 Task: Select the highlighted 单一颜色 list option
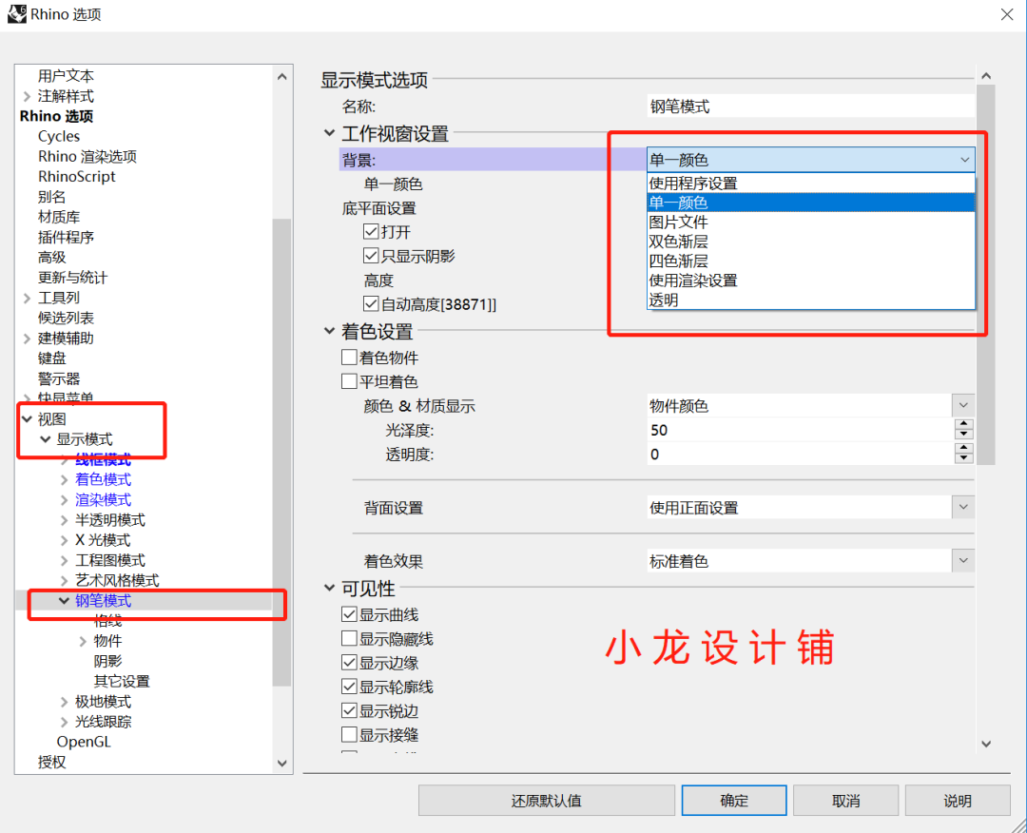coord(810,203)
